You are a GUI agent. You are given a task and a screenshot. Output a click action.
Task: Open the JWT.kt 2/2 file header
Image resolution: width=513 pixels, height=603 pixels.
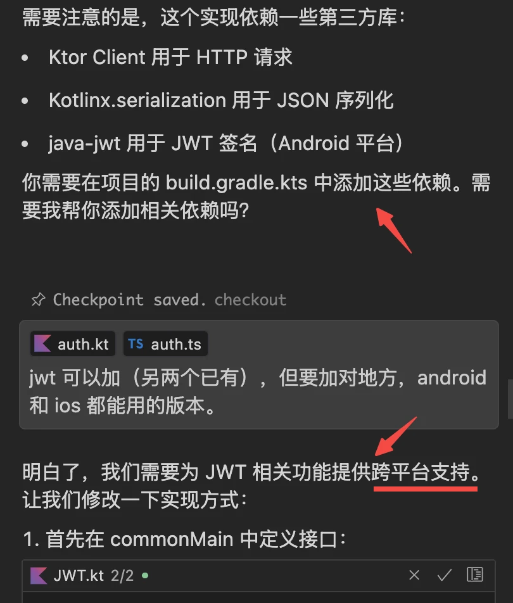point(258,576)
